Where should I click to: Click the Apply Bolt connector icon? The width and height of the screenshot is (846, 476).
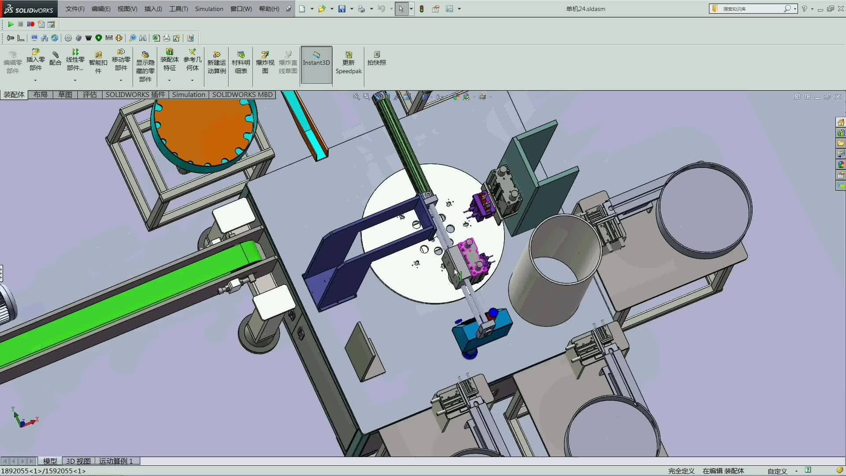coord(11,38)
